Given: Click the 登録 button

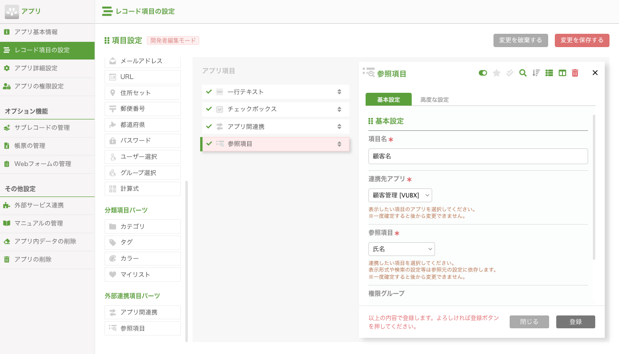Looking at the screenshot, I should (576, 322).
